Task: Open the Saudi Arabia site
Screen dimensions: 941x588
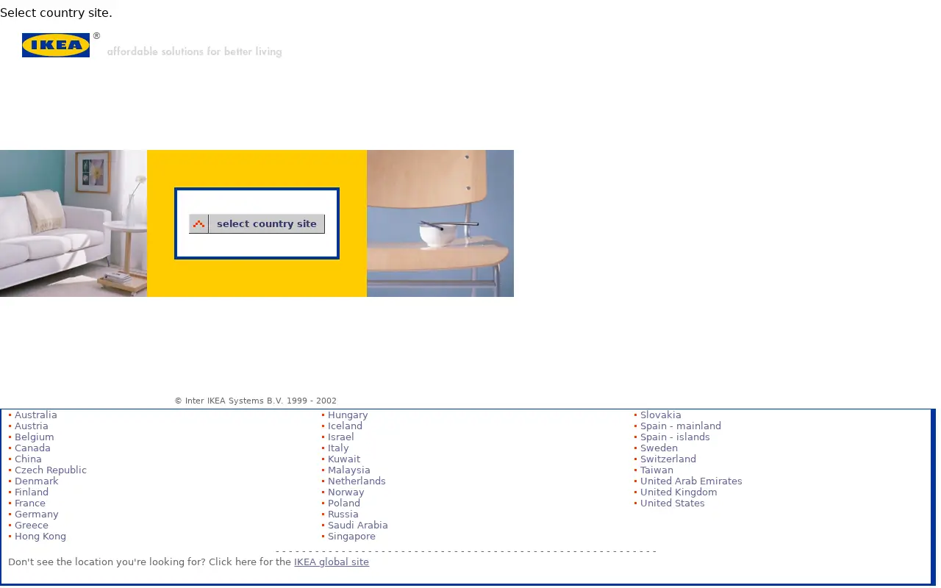Action: [358, 526]
